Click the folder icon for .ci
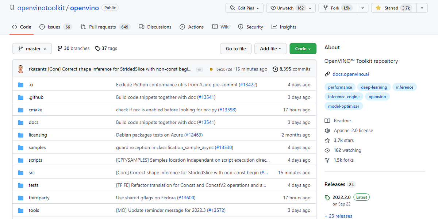 tap(20, 85)
